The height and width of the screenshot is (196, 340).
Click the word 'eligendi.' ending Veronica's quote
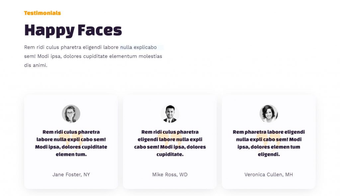click(x=269, y=155)
